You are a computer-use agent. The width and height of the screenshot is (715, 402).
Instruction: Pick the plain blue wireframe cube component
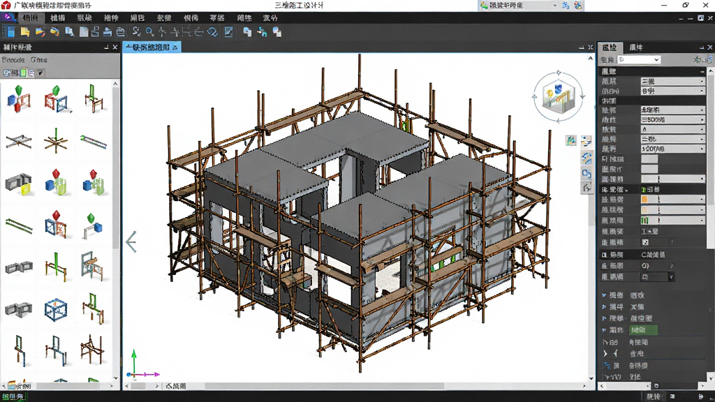point(56,309)
